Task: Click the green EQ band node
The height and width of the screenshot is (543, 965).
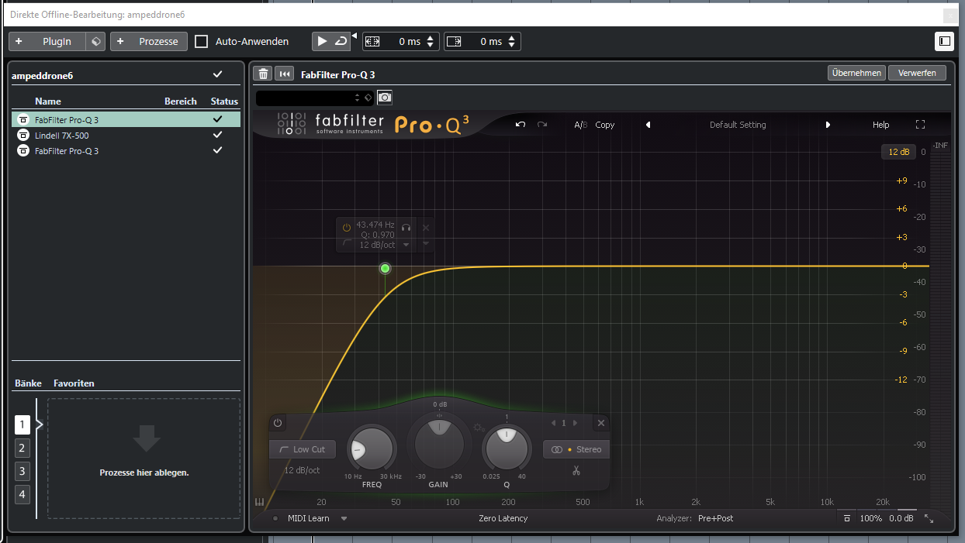Action: click(x=385, y=268)
